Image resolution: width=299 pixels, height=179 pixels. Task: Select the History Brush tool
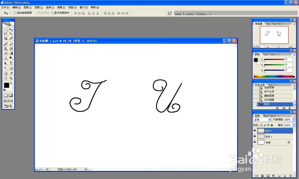click(x=11, y=49)
